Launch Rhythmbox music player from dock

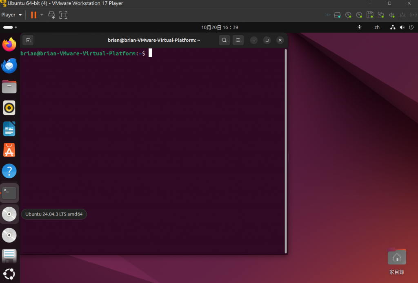pos(9,108)
